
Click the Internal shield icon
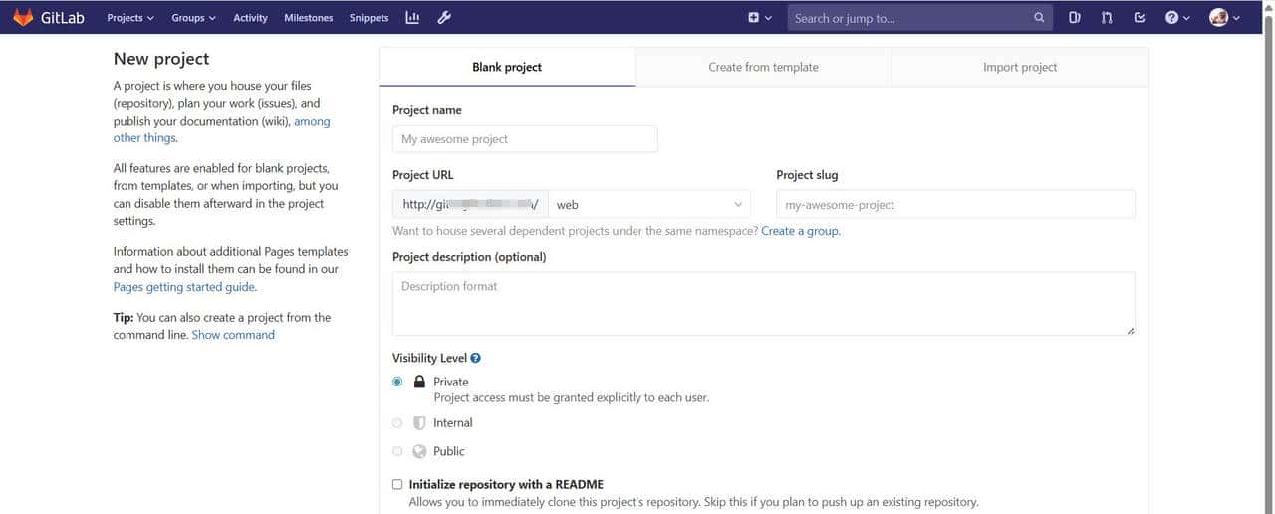419,423
